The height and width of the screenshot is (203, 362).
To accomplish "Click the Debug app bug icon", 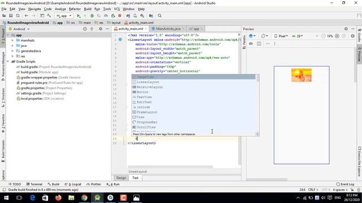I will tap(92, 16).
